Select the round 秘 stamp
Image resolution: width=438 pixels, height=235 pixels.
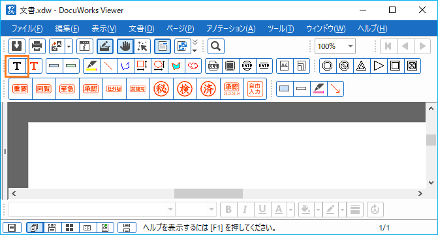[161, 89]
